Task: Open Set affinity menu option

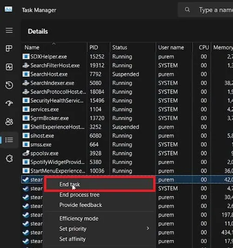Action: click(72, 239)
